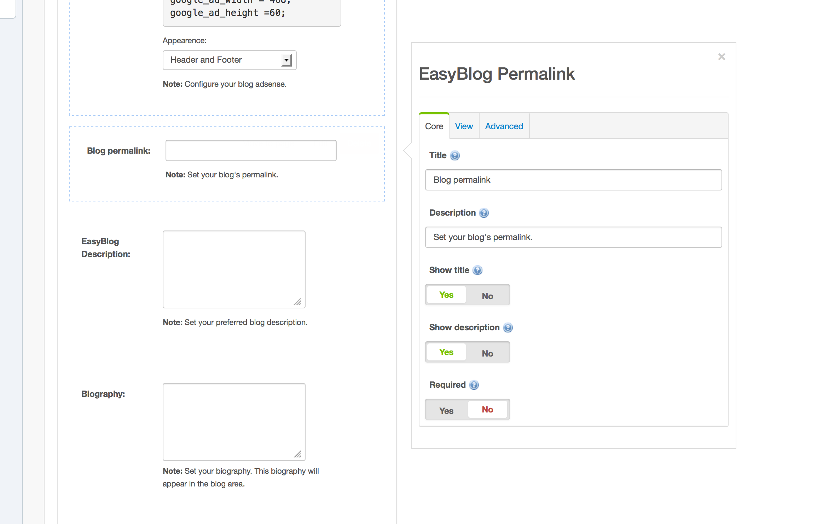Set Show title to No
817x524 pixels.
click(487, 296)
